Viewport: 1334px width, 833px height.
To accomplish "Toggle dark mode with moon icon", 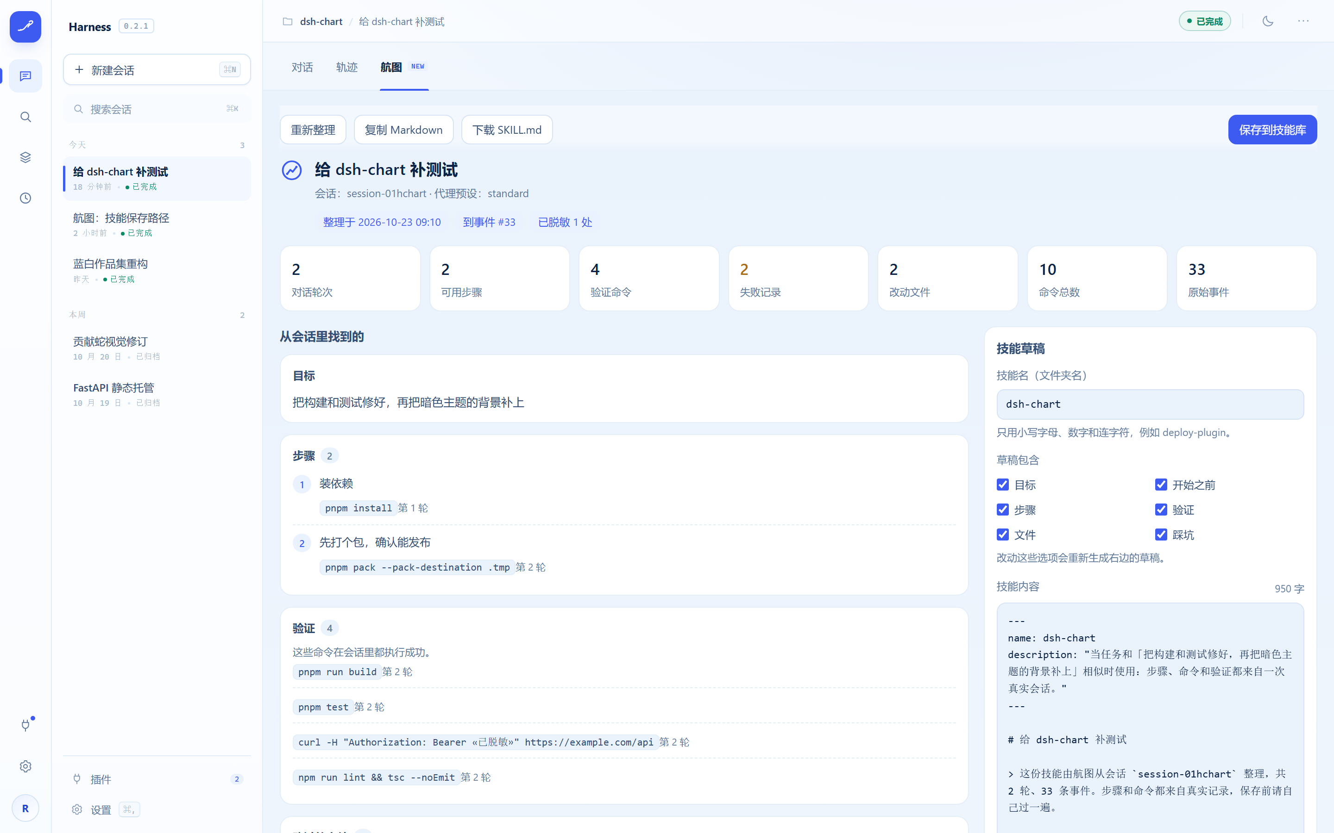I will 1268,21.
